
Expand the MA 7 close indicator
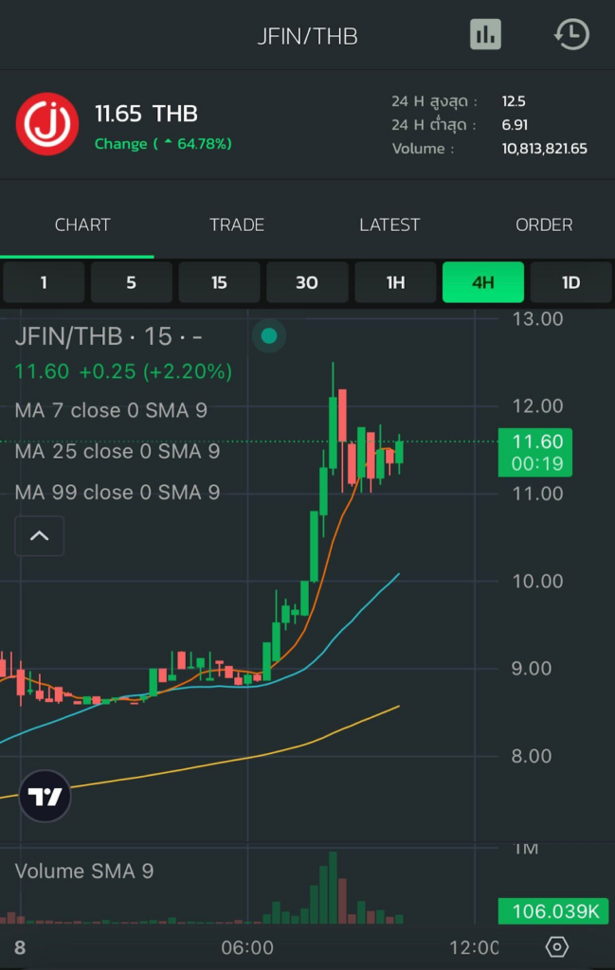(x=111, y=410)
